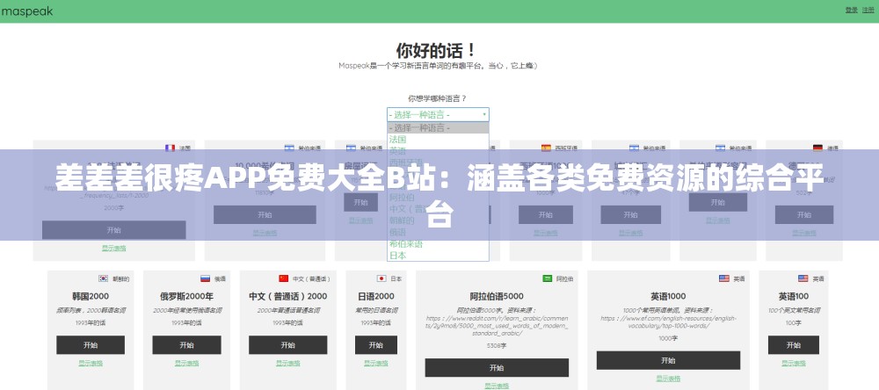Open 显示表格 under the 英语1000 card
This screenshot has width=879, height=390.
point(668,379)
